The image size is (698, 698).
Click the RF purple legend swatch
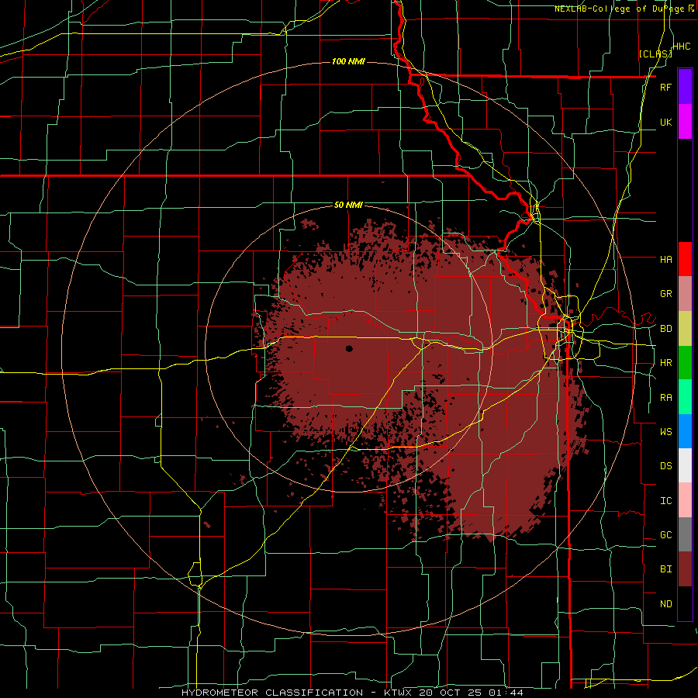(685, 87)
